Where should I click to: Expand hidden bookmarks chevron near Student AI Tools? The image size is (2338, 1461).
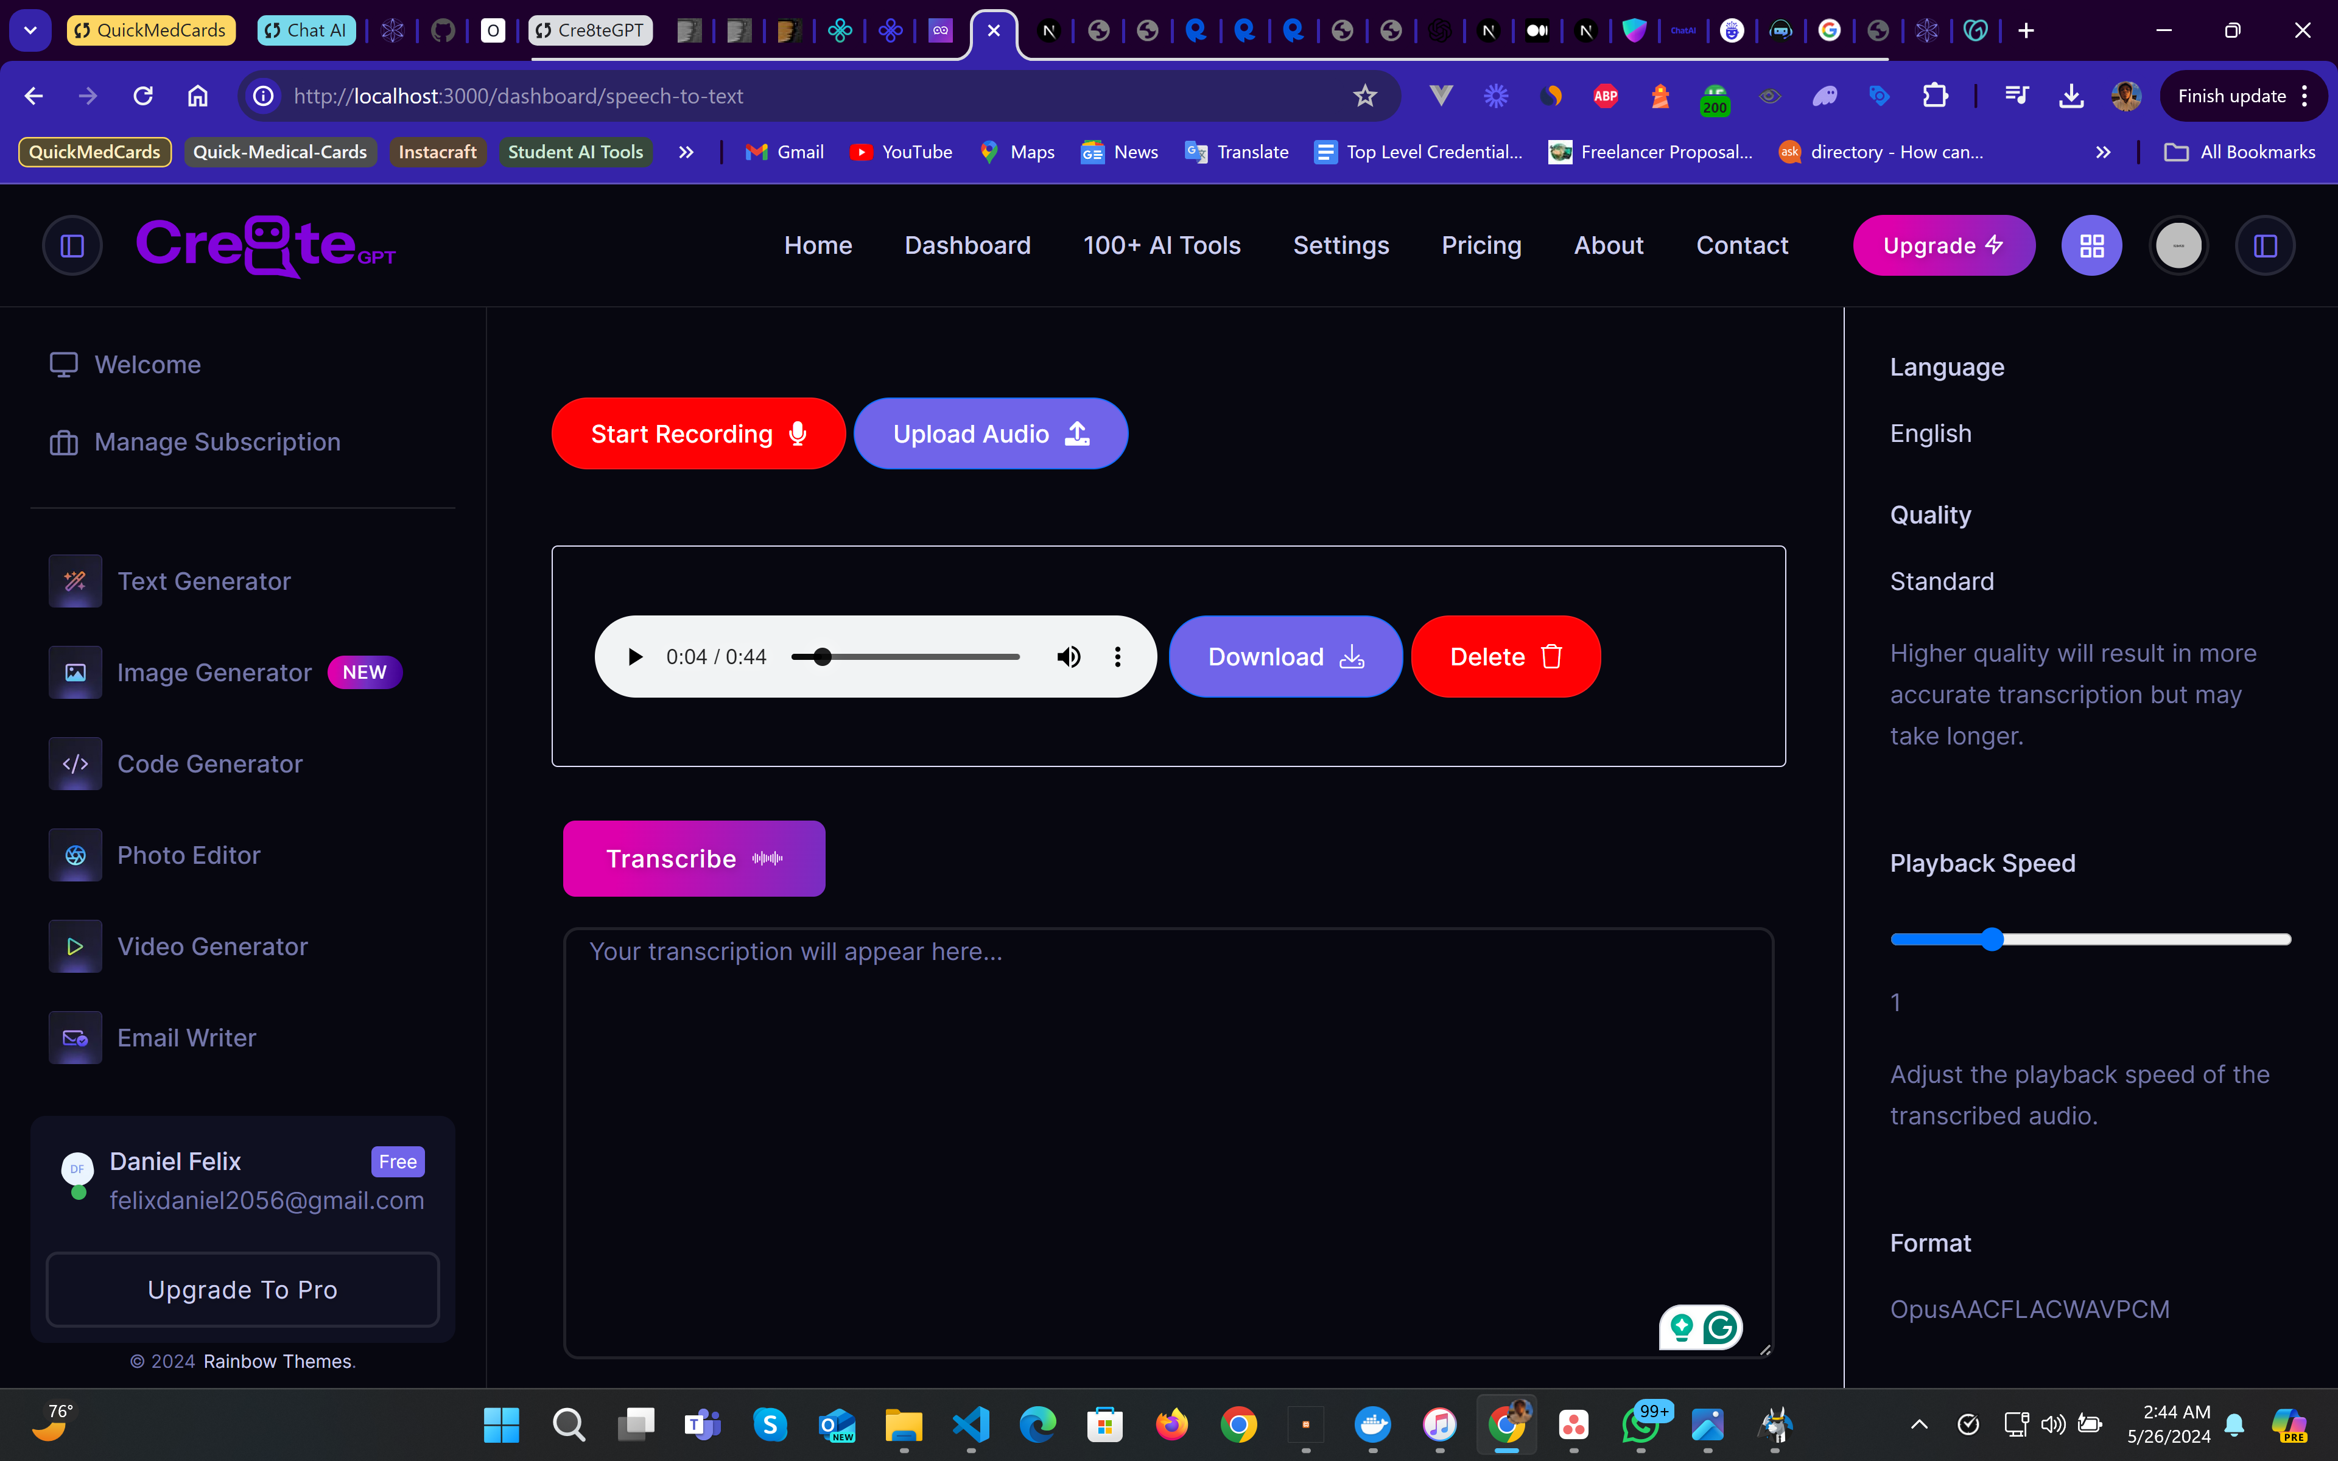[686, 152]
